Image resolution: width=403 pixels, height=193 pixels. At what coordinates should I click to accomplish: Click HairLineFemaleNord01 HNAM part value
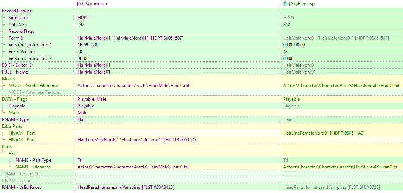(324, 133)
